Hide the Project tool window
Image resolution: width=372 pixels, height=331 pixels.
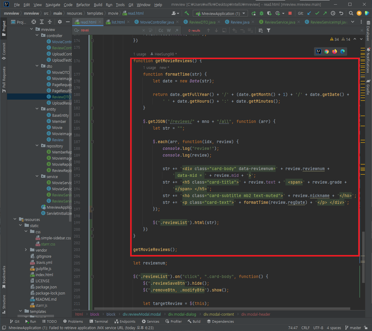point(68,22)
